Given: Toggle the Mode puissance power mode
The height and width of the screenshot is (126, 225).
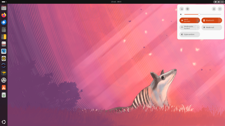Looking at the screenshot, I should pos(188,27).
